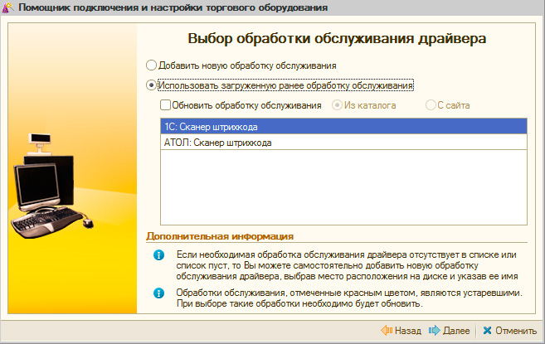The width and height of the screenshot is (545, 344).
Task: Cancel the wizard with 'Отменить'
Action: click(510, 331)
